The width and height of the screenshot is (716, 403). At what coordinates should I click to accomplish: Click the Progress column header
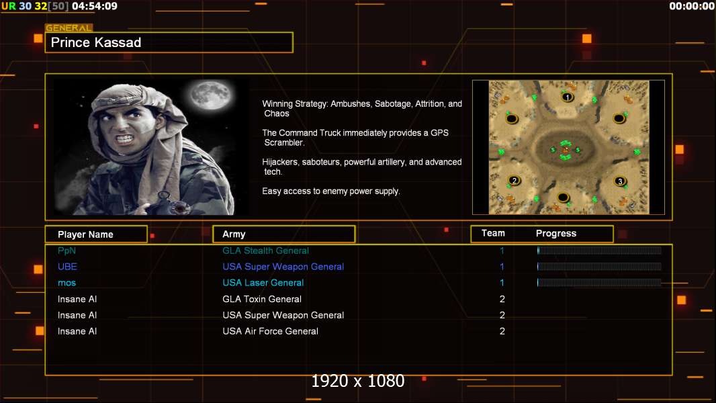pos(555,233)
